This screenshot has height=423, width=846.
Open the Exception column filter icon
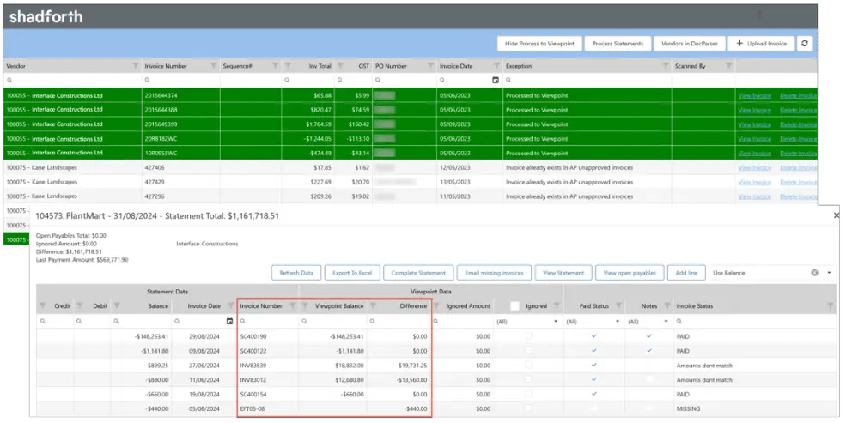(x=666, y=66)
